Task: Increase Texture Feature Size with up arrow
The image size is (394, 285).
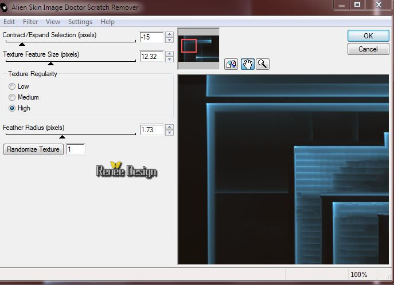Action: pos(170,54)
